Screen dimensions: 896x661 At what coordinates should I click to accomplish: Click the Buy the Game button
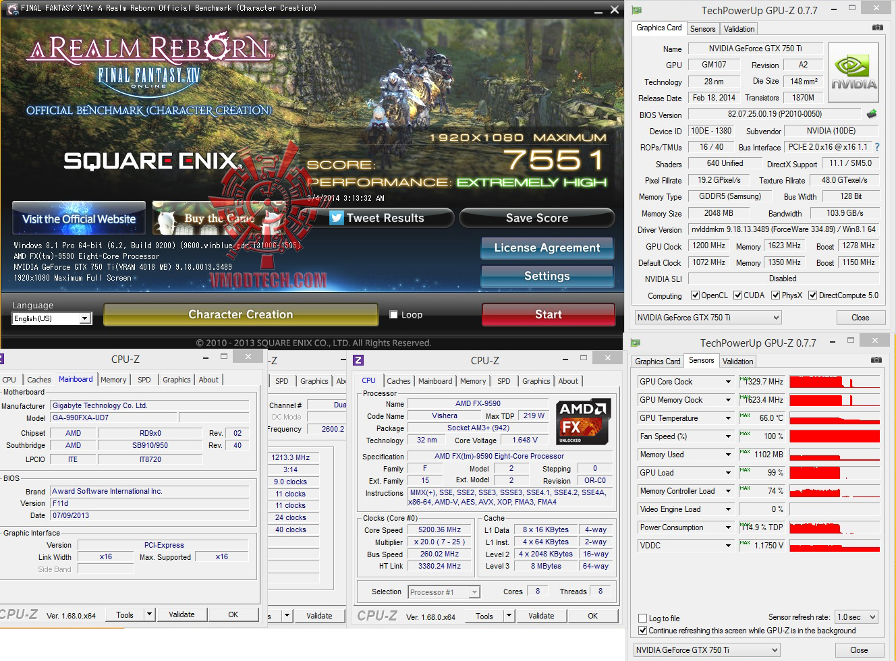click(x=220, y=219)
